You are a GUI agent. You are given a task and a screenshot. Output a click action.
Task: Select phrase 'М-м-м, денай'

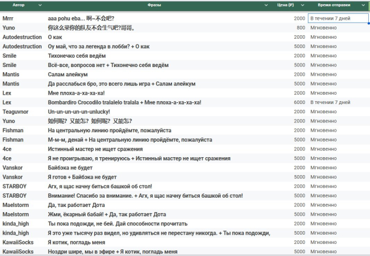point(65,140)
